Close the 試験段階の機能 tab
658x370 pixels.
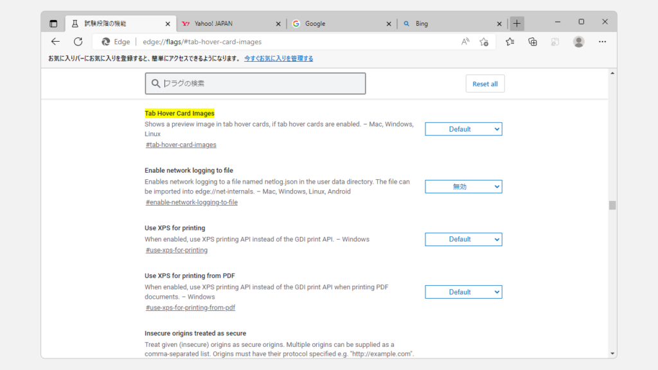coord(168,24)
